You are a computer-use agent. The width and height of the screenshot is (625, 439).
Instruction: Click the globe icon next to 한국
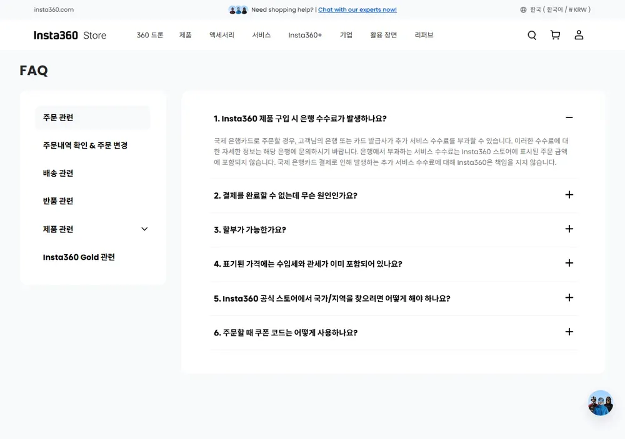point(523,9)
